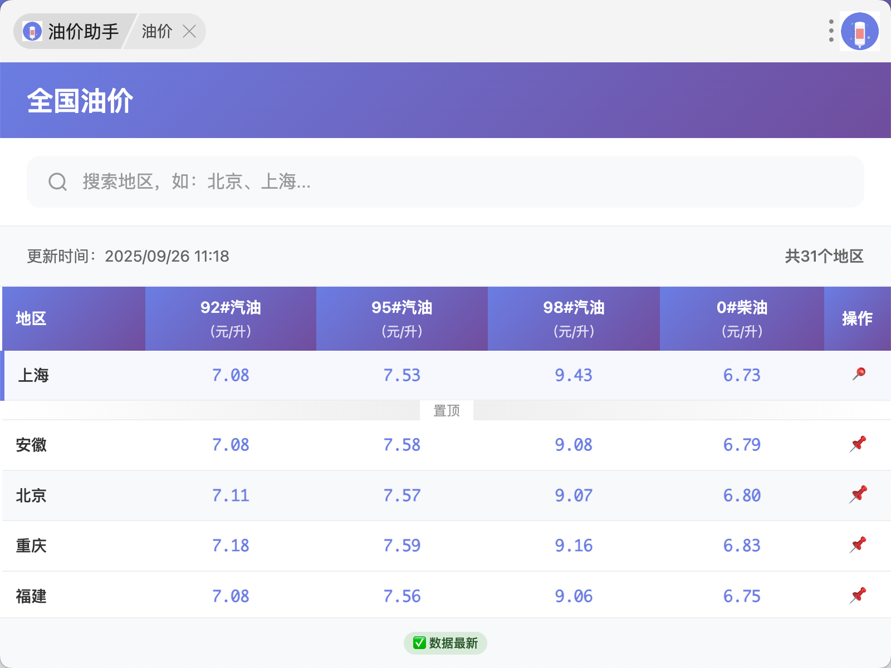Click the search magnifier icon
The width and height of the screenshot is (891, 668).
(x=57, y=181)
